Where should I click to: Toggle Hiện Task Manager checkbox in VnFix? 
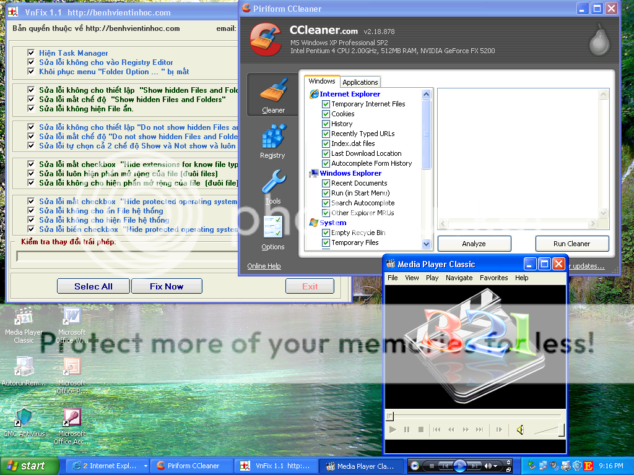tap(31, 53)
